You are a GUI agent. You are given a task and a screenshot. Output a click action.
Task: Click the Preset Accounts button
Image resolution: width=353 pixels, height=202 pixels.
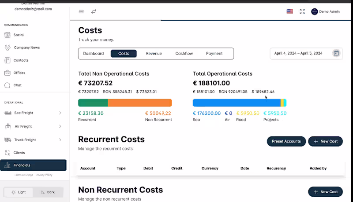coord(286,141)
